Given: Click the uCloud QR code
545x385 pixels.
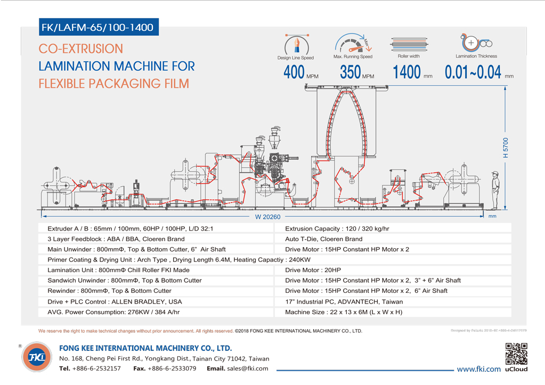Looking at the screenshot, I should pos(516,354).
